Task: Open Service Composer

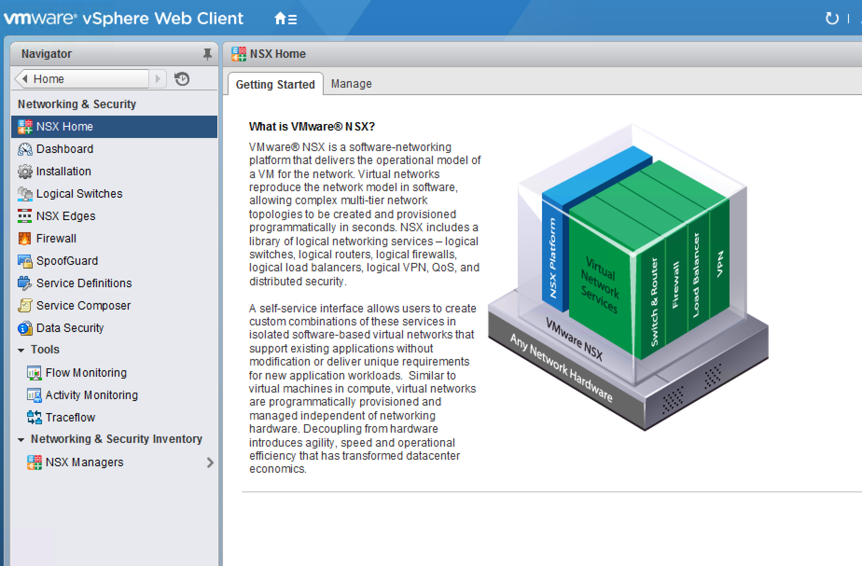Action: (114, 305)
